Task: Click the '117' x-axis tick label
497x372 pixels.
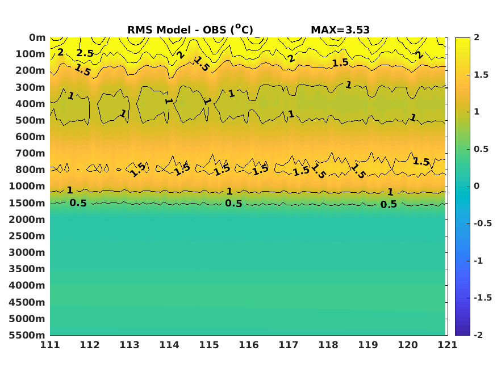Action: click(x=289, y=345)
